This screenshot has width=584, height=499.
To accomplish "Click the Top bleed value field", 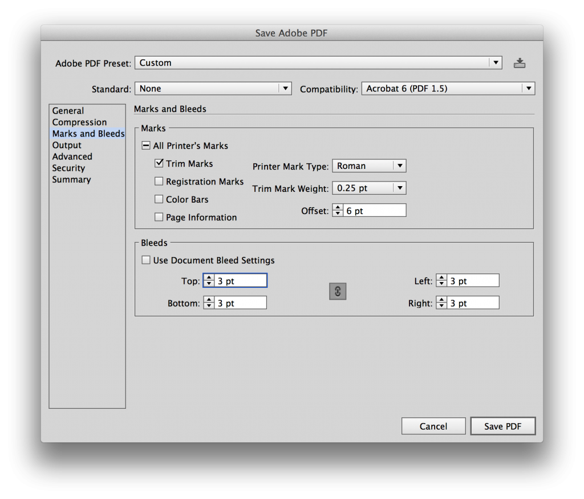I will [x=240, y=280].
